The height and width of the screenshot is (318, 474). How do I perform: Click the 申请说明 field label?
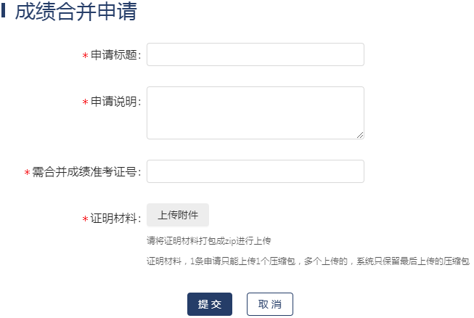(x=115, y=102)
